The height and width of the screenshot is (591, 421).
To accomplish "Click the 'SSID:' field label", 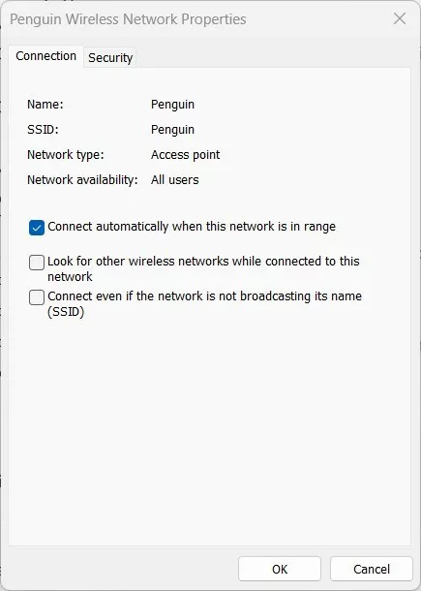I will (x=43, y=129).
